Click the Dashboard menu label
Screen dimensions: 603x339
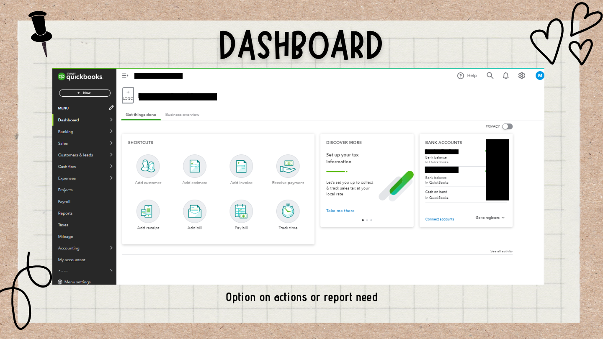68,120
